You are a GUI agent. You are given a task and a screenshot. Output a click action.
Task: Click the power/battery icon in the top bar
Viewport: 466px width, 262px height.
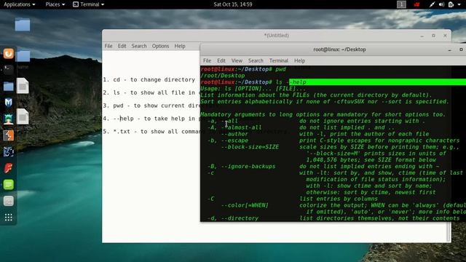click(x=451, y=4)
